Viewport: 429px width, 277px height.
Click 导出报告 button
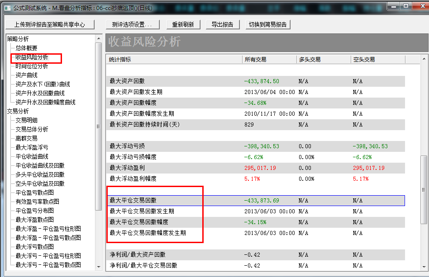[x=223, y=24]
